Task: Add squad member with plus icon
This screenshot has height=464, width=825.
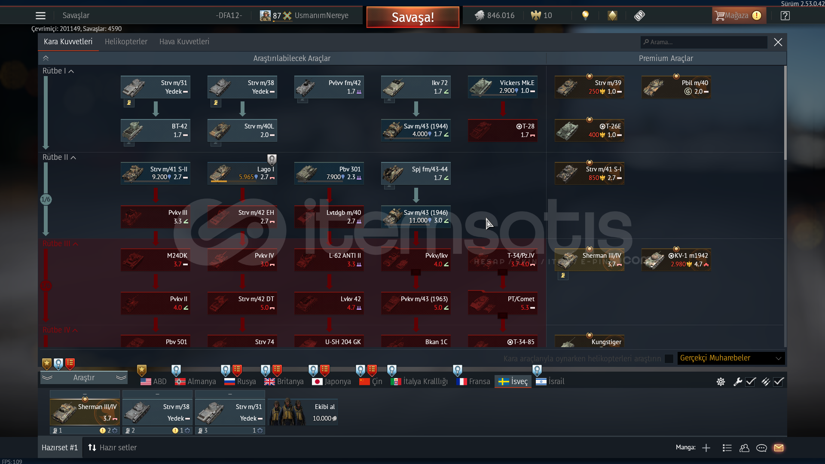Action: coord(706,448)
